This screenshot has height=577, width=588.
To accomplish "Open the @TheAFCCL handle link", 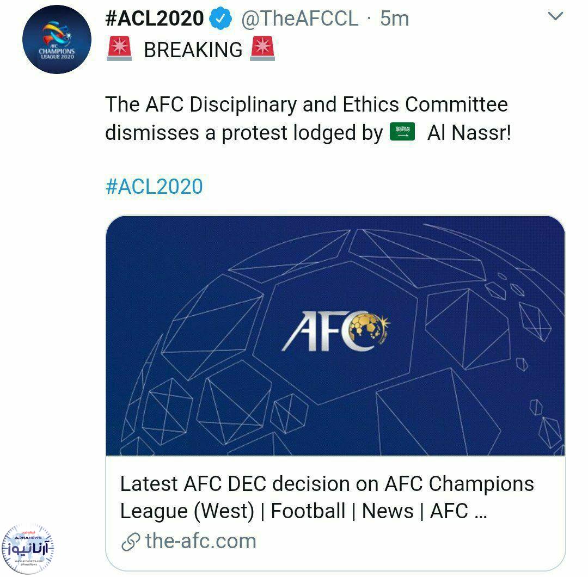I will point(299,19).
